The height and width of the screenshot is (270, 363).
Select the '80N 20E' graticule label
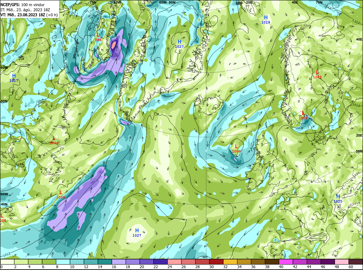click(244, 3)
